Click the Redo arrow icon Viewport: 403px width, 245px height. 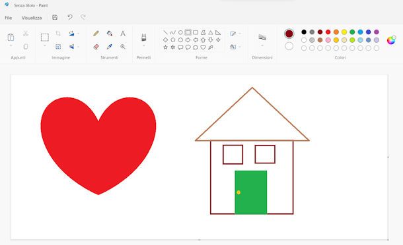[x=83, y=17]
